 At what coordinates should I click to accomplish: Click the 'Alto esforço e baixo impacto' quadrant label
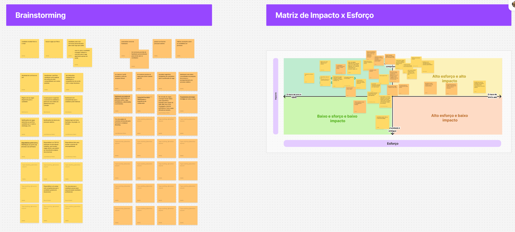click(x=449, y=118)
